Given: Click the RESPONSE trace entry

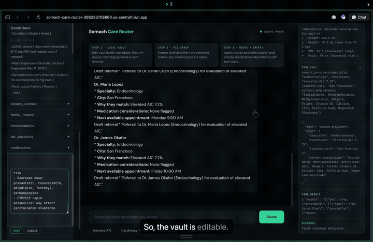Looking at the screenshot, I should [x=332, y=226].
